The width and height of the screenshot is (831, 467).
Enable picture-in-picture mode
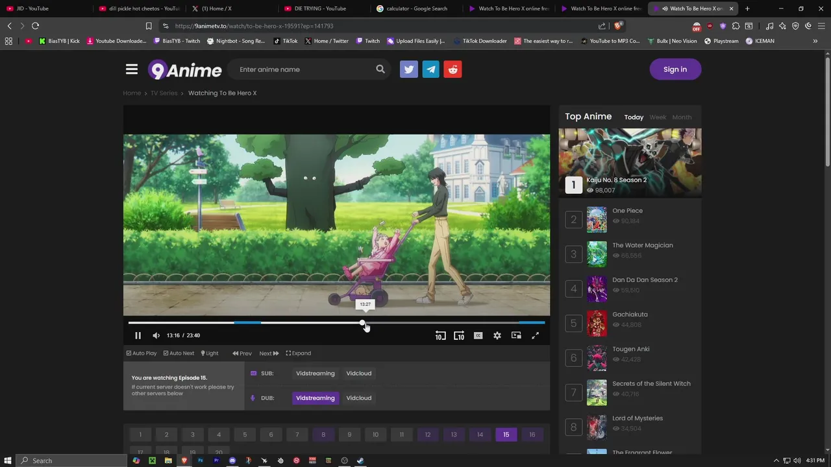click(x=516, y=335)
